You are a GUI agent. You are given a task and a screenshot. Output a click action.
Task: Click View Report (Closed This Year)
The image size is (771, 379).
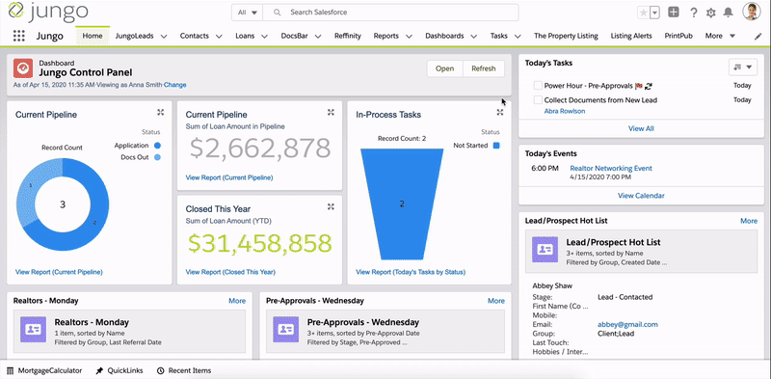[230, 272]
